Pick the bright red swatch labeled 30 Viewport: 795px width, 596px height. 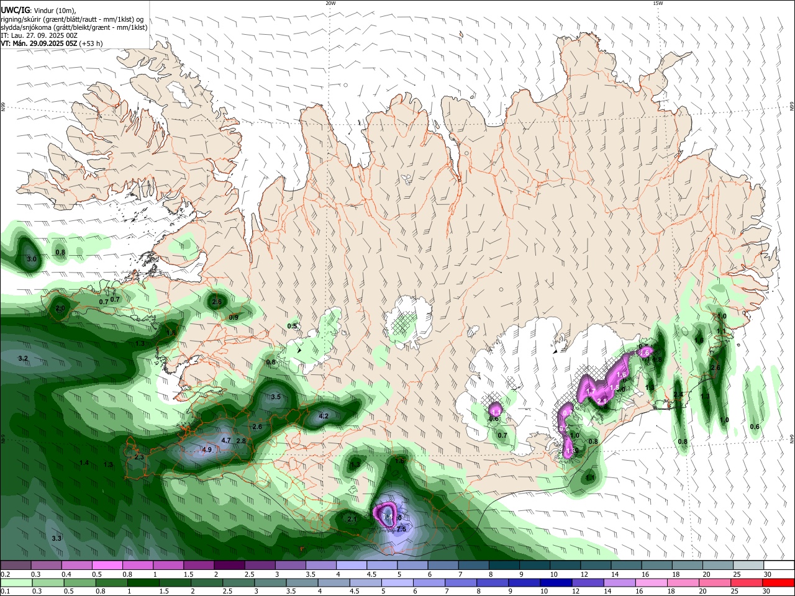tap(778, 583)
